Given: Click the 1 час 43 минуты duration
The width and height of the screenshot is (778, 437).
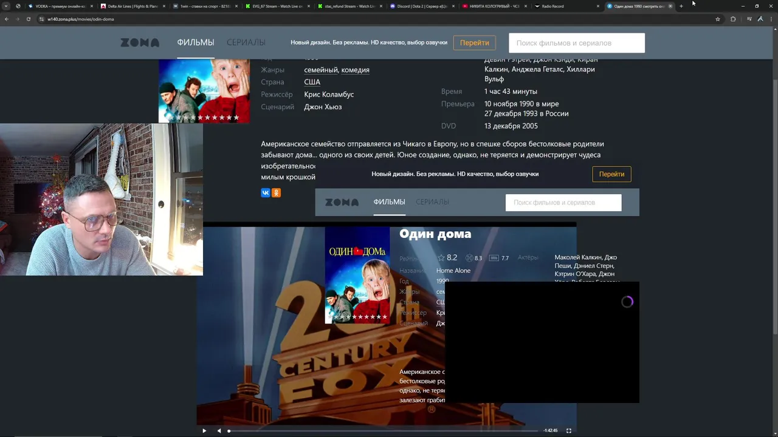Looking at the screenshot, I should pos(511,91).
